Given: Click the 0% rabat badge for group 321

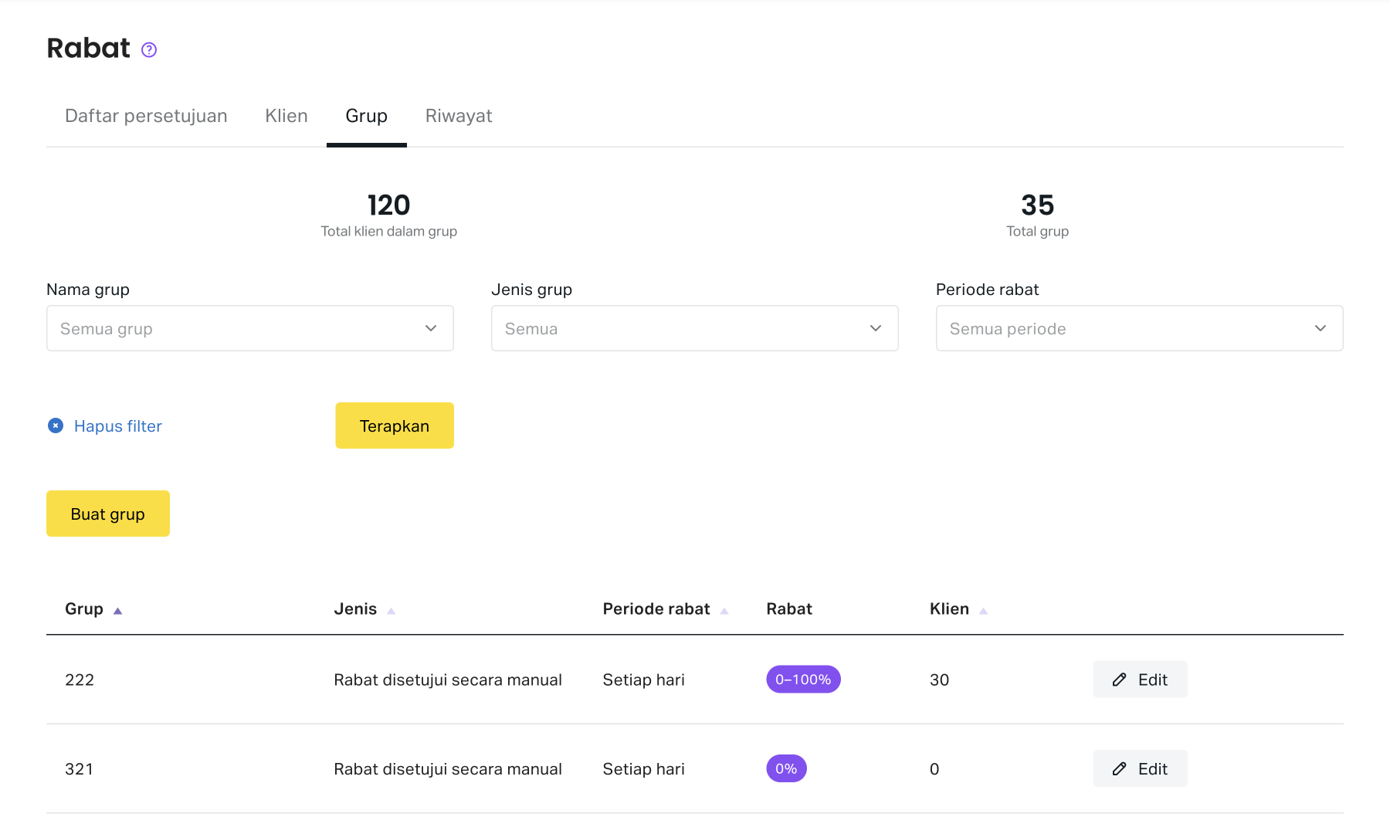Looking at the screenshot, I should [786, 769].
